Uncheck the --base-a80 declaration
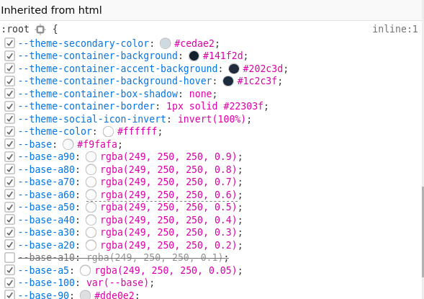The width and height of the screenshot is (424, 299). pyautogui.click(x=10, y=169)
